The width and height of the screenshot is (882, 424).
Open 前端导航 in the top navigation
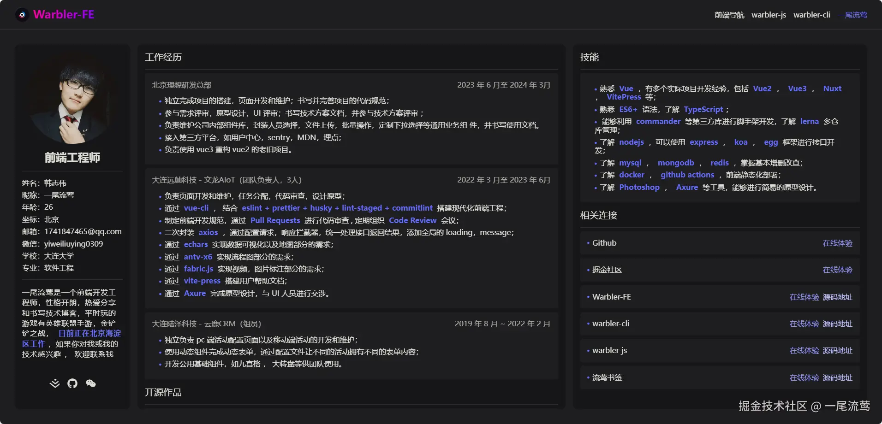coord(729,15)
